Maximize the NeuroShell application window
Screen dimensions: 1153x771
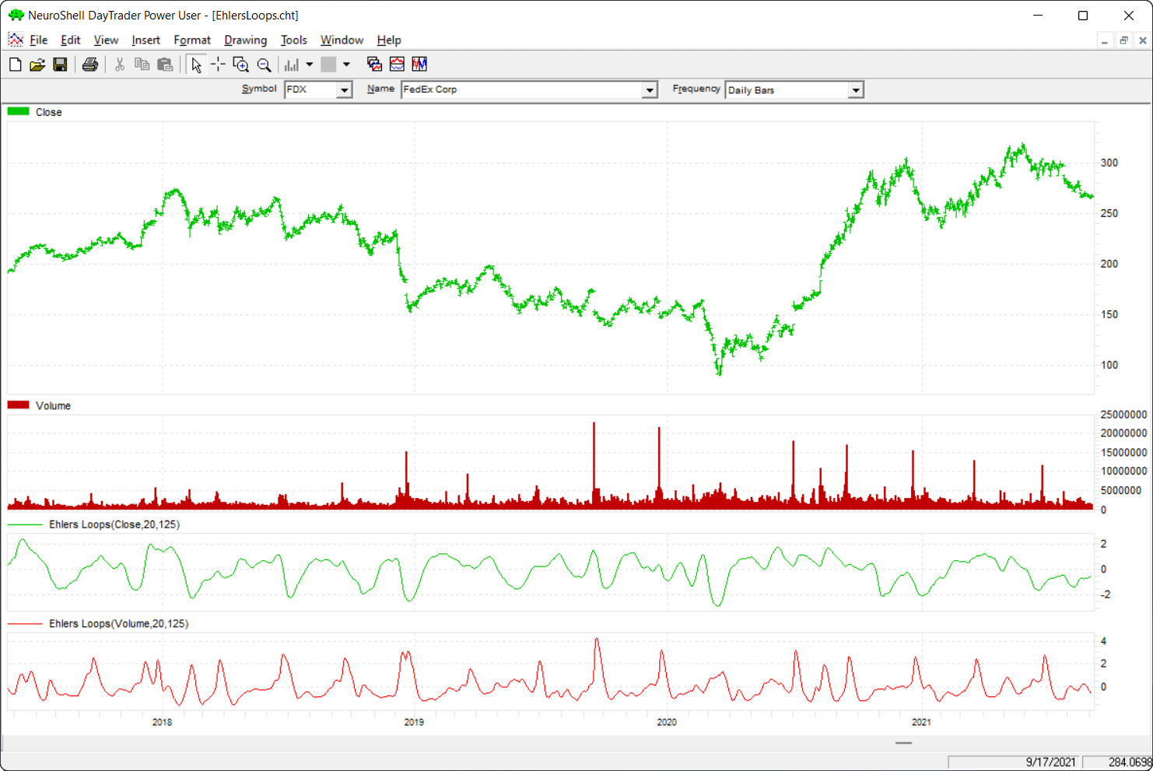point(1083,16)
